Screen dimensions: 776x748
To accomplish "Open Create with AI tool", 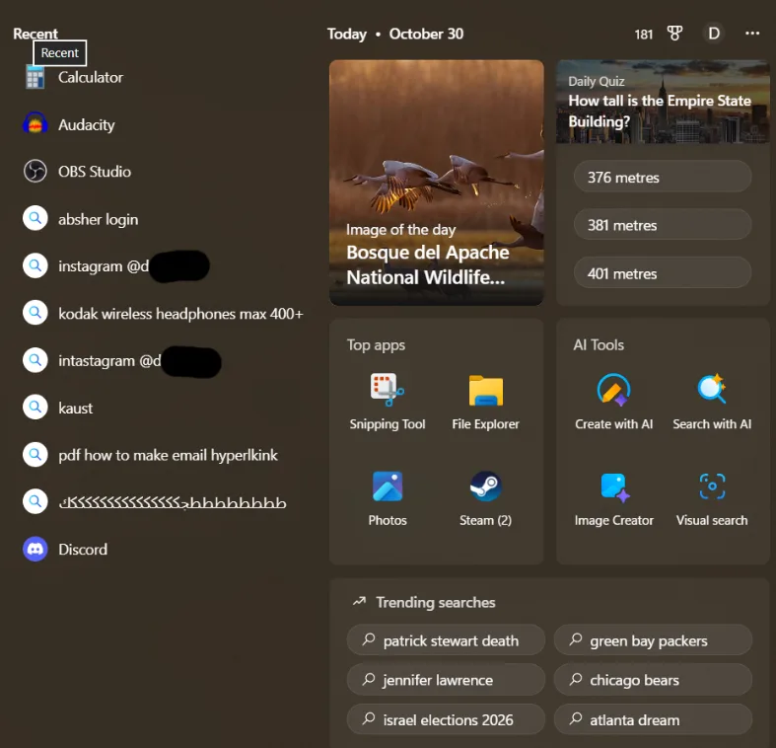I will (613, 402).
